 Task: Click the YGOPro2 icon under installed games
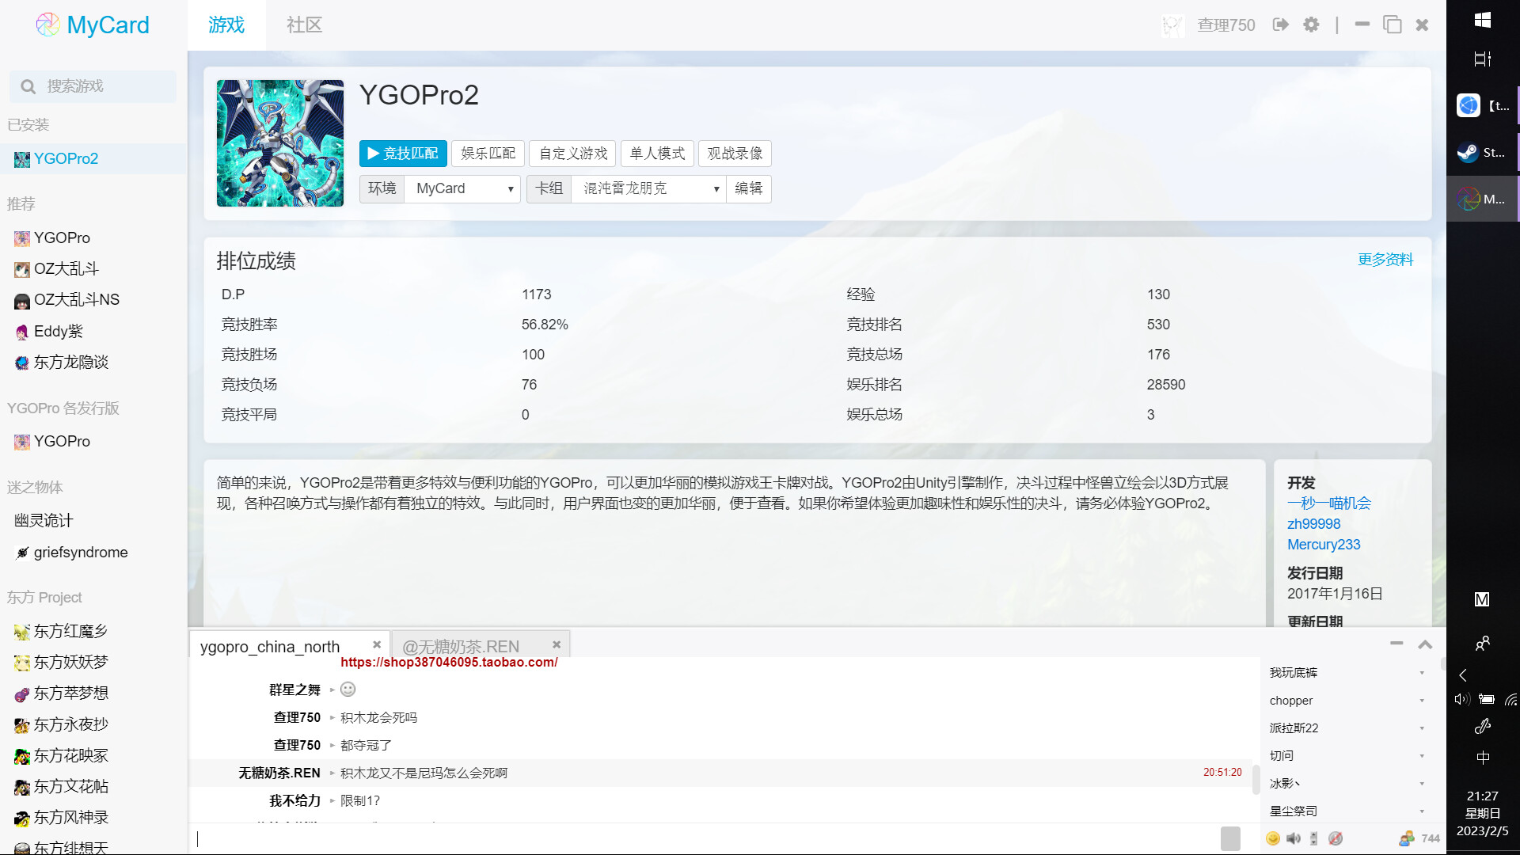coord(22,159)
